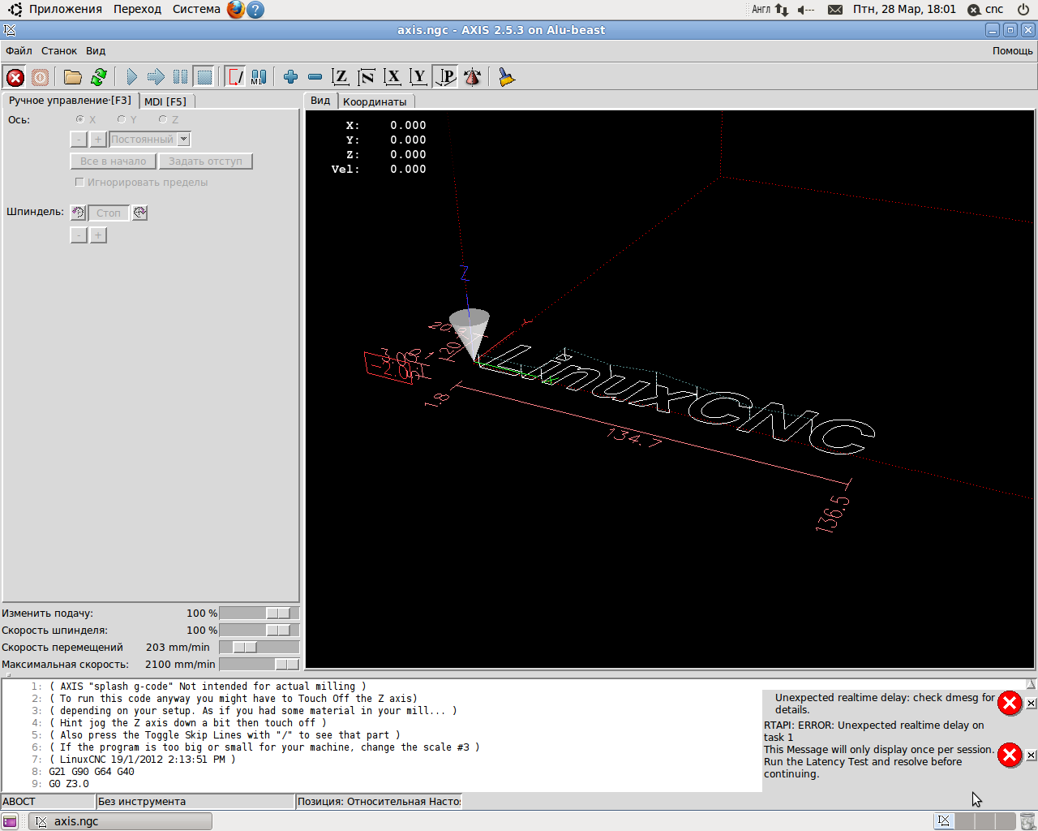Open a G-code file with folder icon
Viewport: 1038px width, 831px height.
(73, 77)
